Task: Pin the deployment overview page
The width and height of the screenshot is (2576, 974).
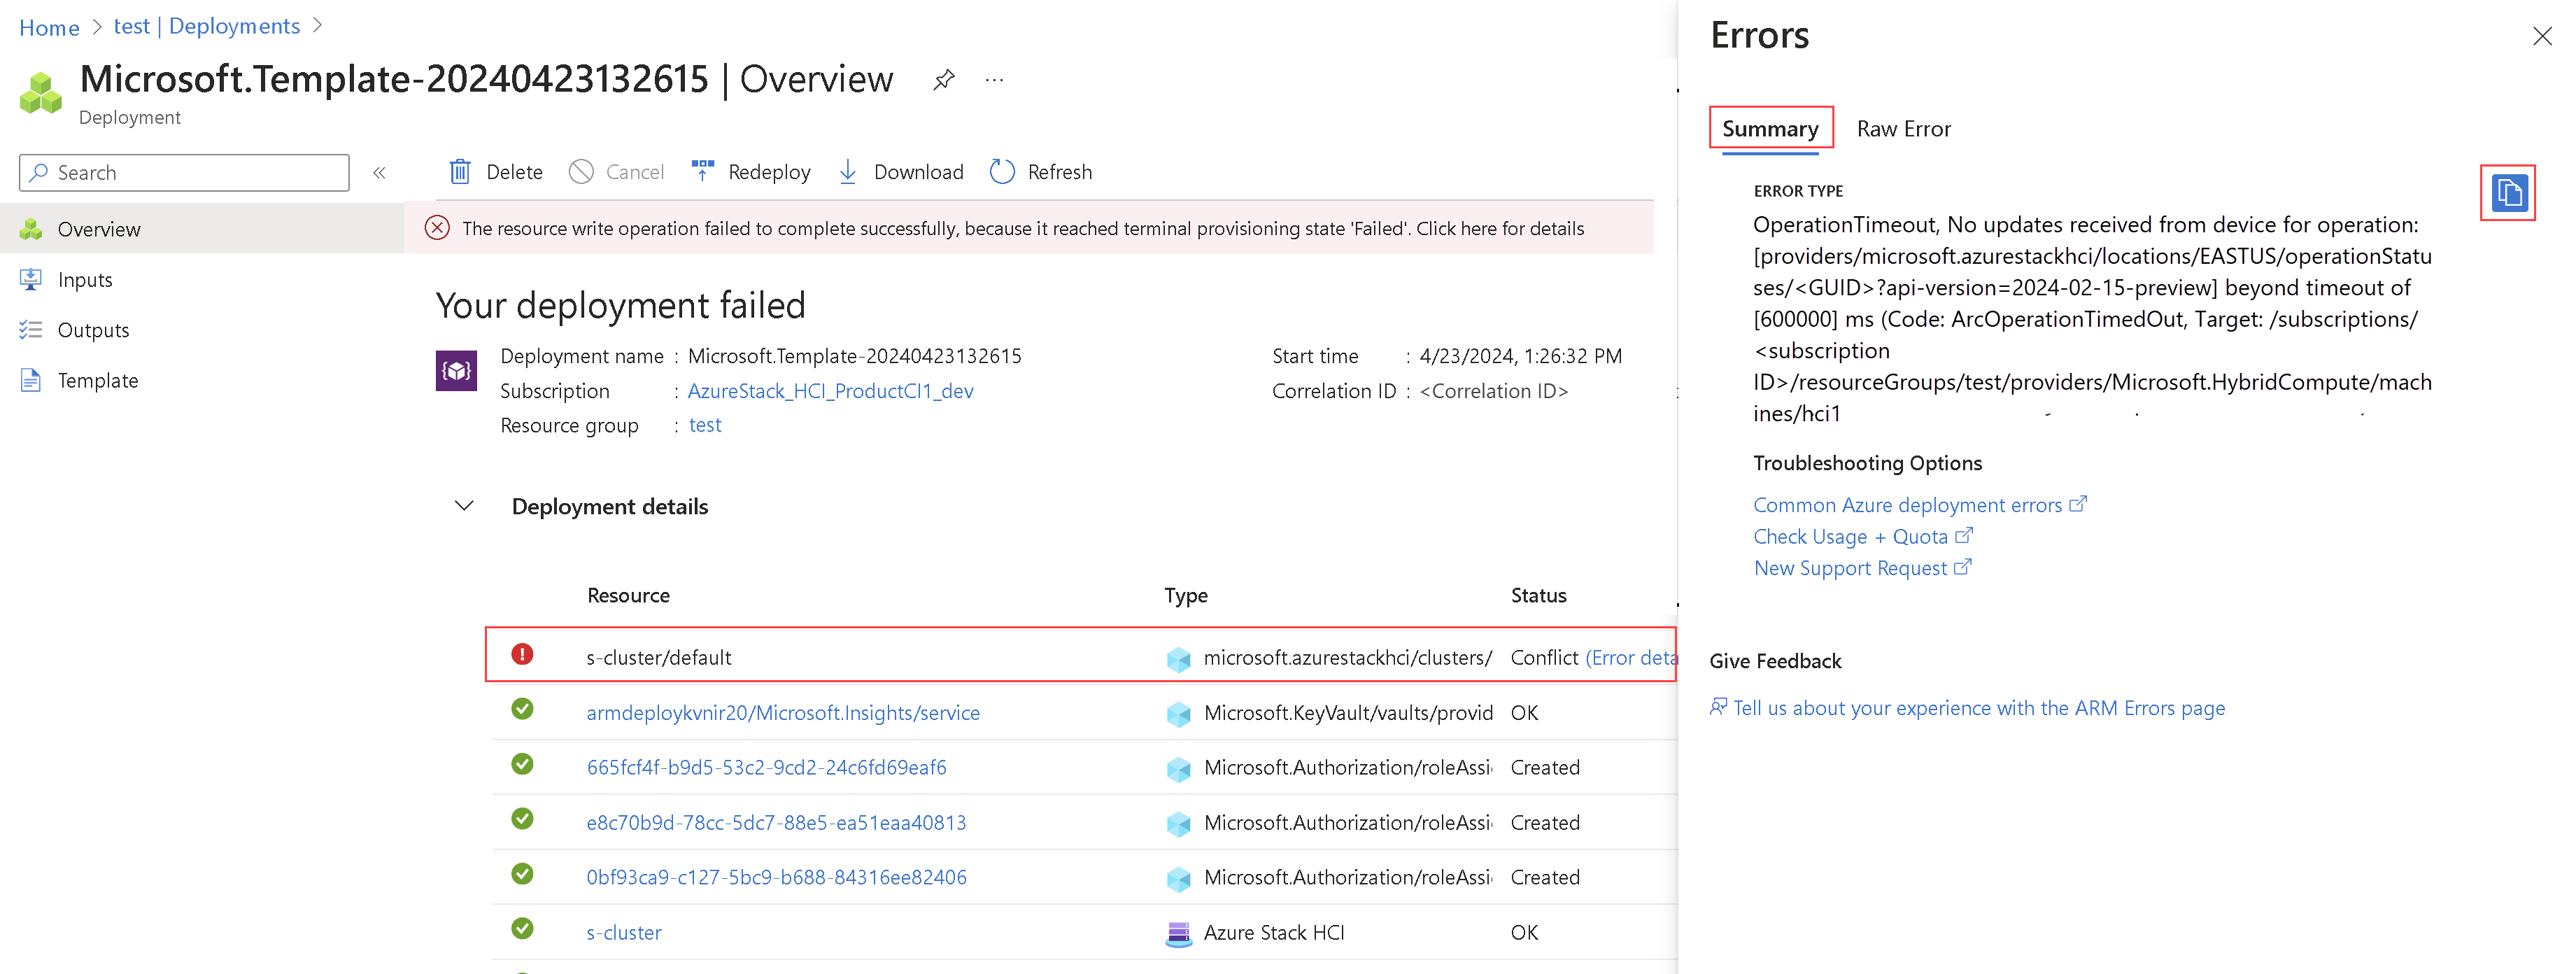Action: tap(943, 80)
